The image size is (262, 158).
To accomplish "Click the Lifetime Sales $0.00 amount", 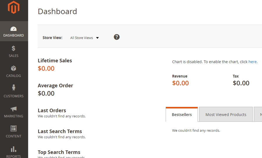I will click(x=46, y=69).
